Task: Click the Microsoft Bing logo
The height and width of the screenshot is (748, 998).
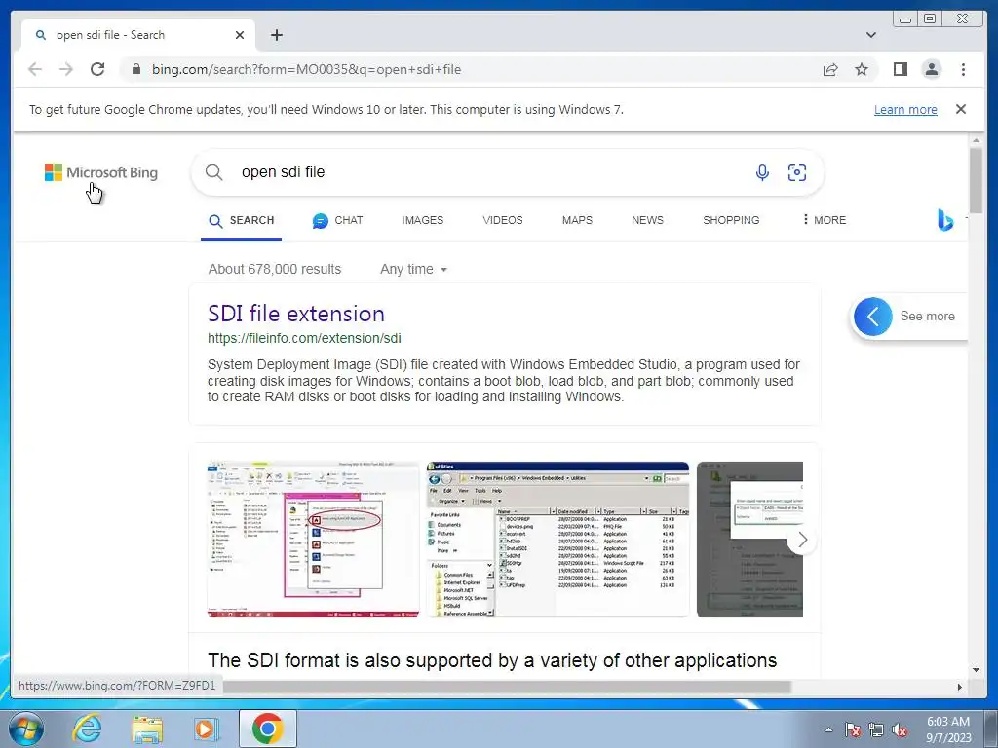Action: point(101,172)
